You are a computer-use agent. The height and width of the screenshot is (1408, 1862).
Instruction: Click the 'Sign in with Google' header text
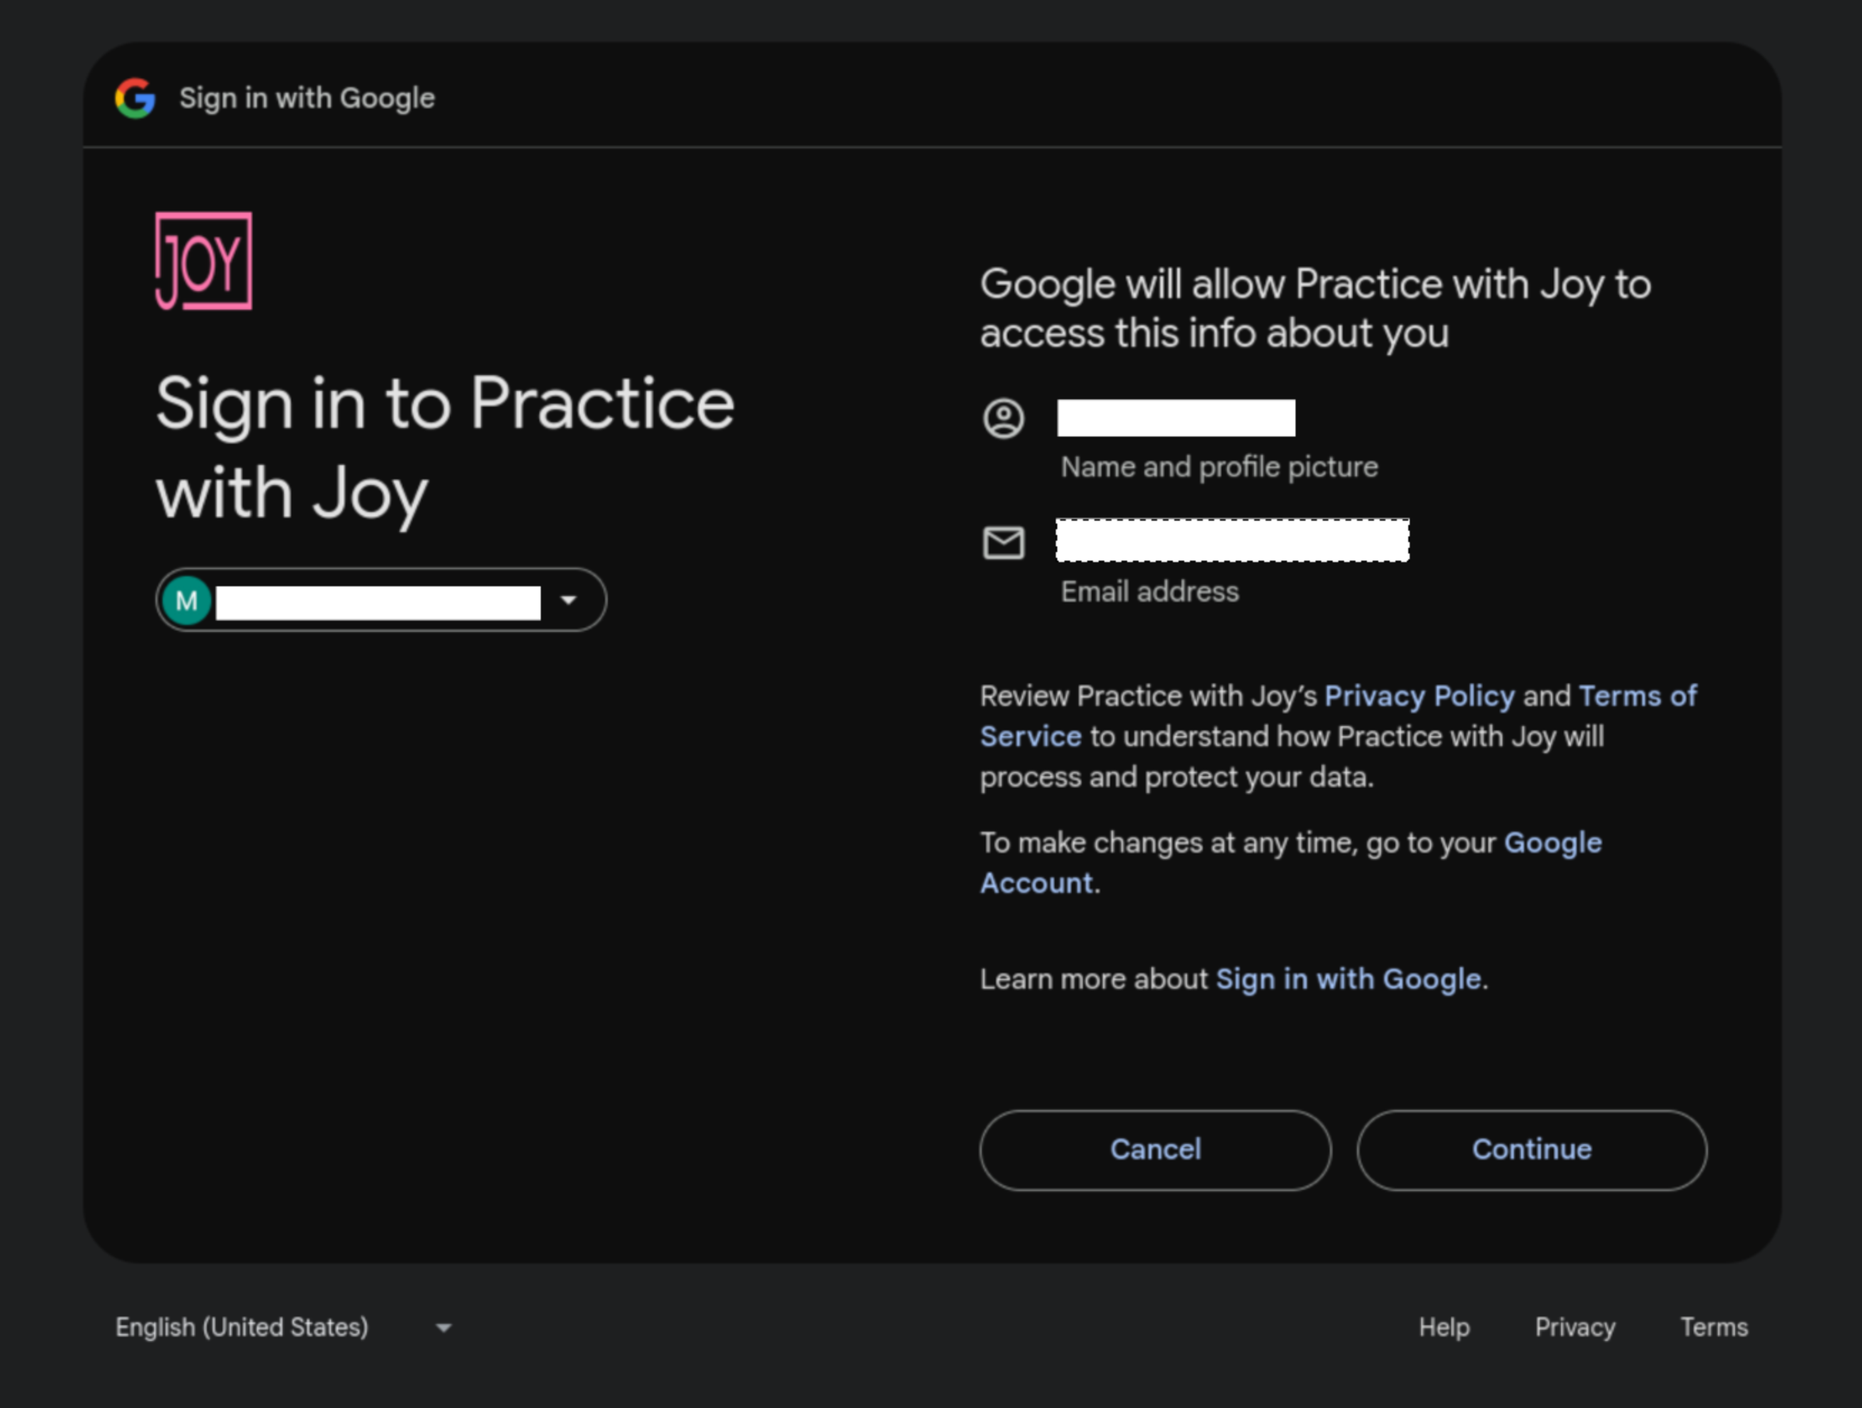pyautogui.click(x=307, y=98)
